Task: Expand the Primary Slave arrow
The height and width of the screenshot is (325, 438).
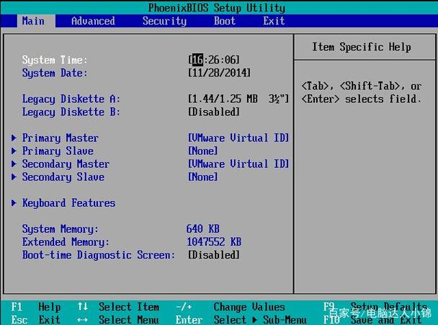Action: (14, 151)
